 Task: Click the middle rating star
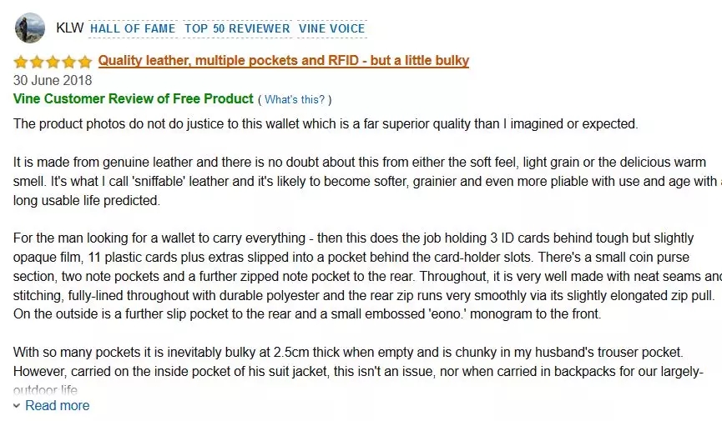[x=53, y=62]
